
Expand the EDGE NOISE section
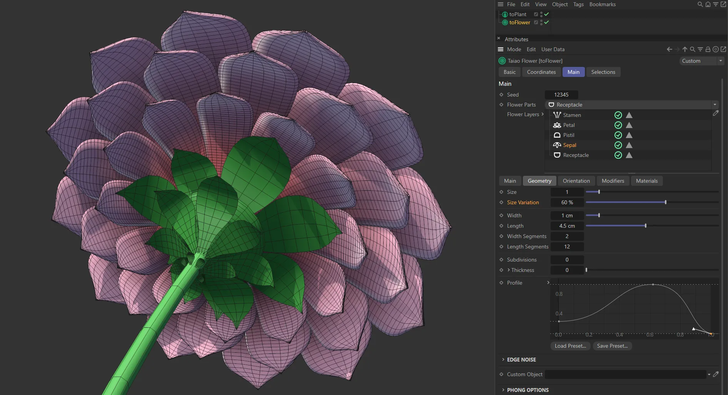tap(503, 360)
